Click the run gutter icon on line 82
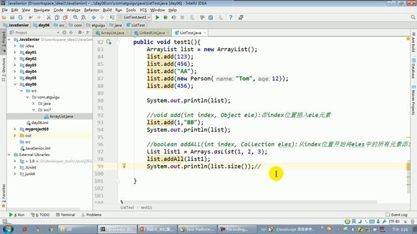 109,42
